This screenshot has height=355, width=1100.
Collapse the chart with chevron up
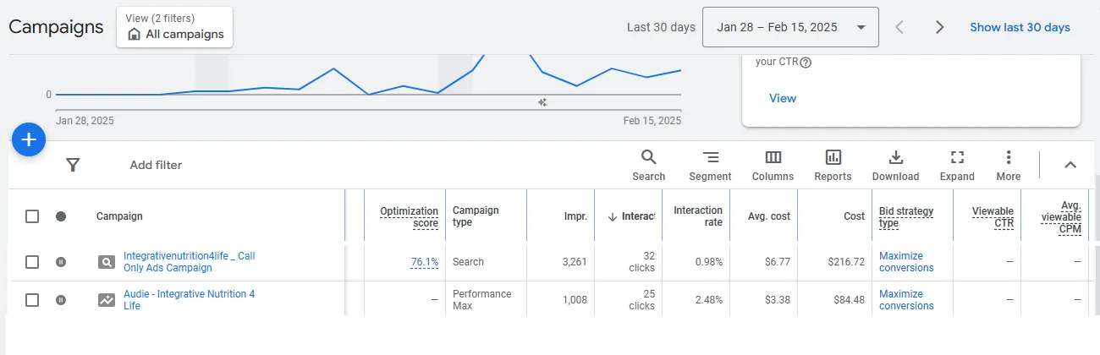(x=1070, y=165)
